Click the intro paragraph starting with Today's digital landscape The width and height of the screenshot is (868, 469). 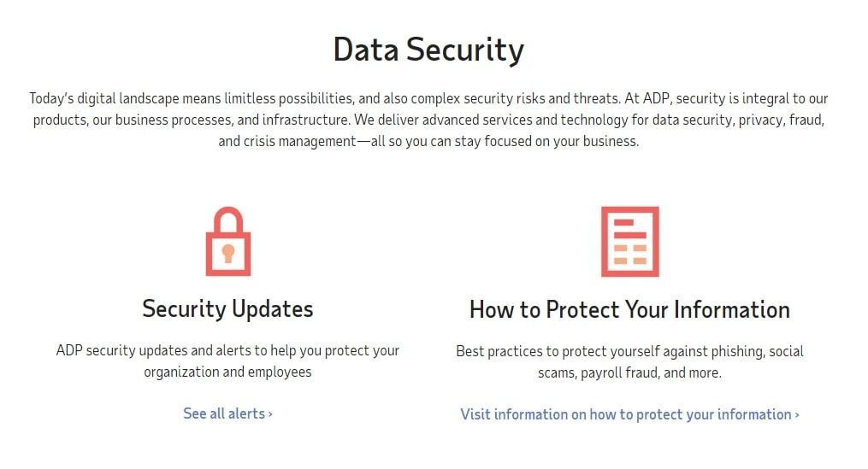(428, 120)
